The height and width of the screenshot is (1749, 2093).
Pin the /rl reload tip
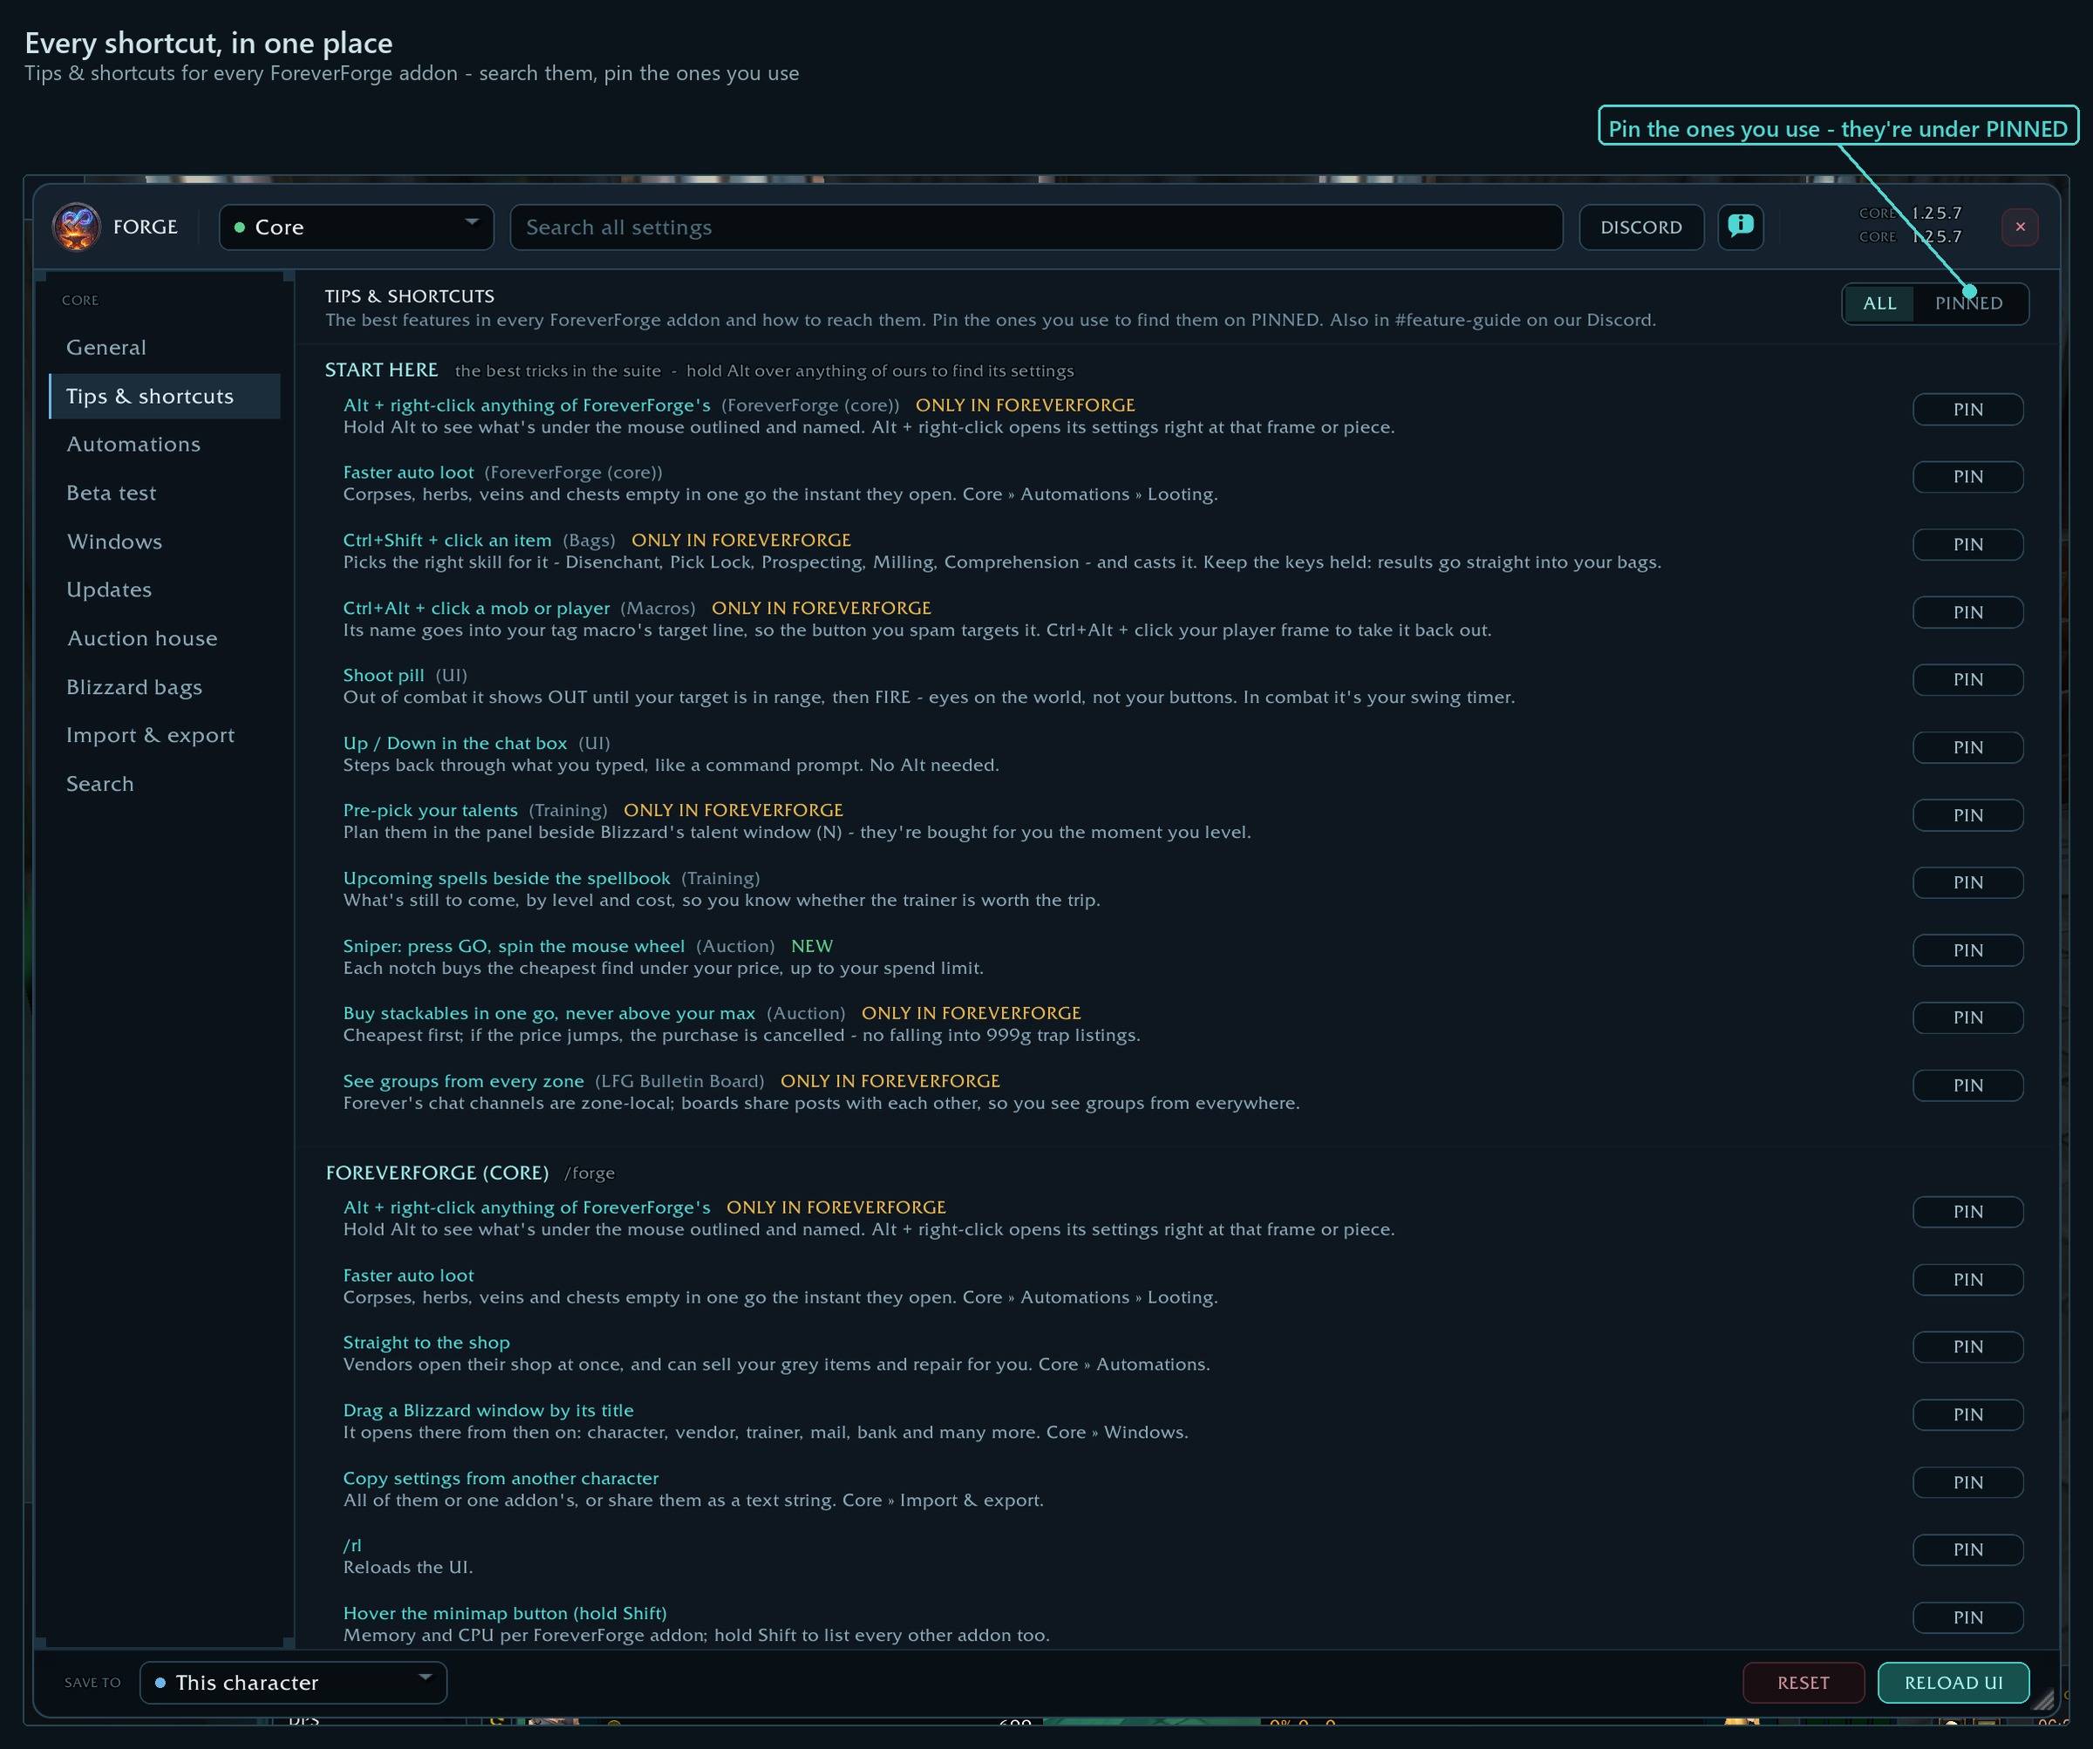point(1967,1549)
